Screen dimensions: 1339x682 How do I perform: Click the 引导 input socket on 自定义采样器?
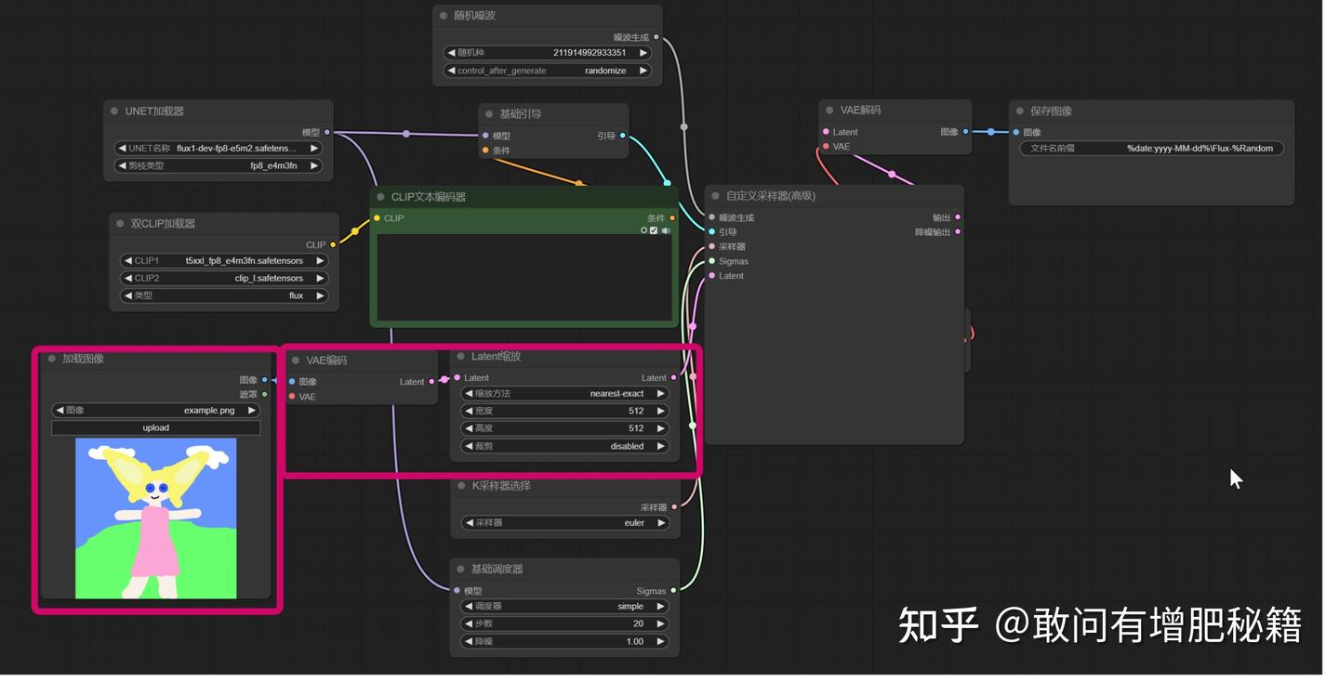712,232
